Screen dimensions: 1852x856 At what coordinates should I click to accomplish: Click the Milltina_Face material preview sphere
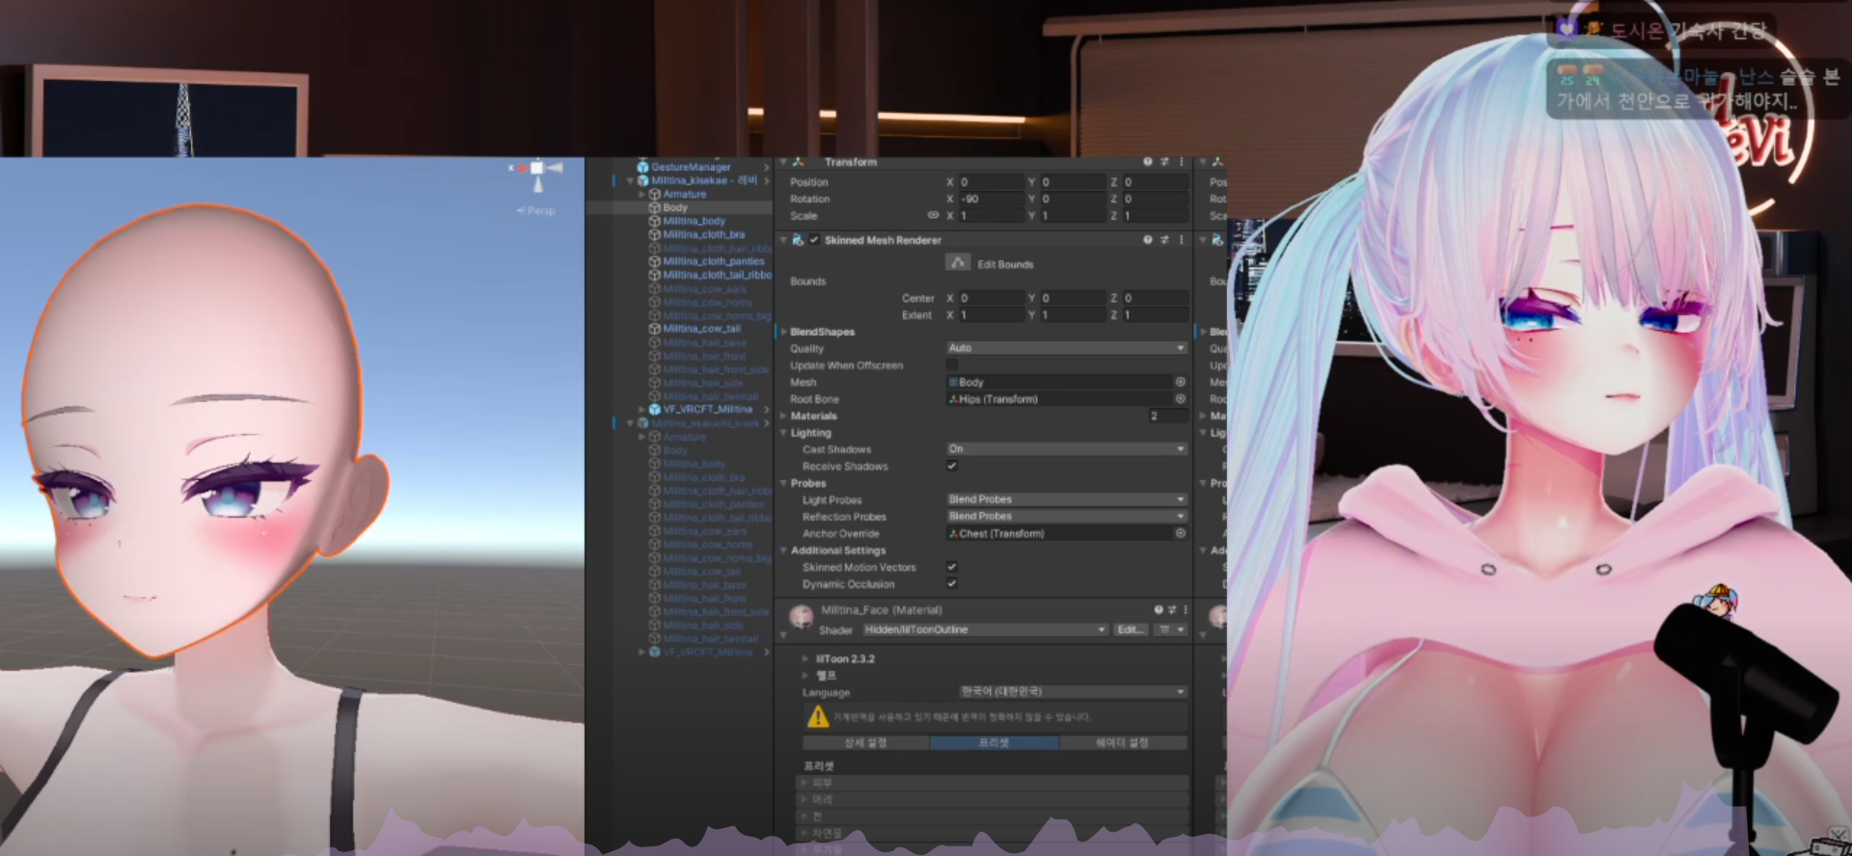801,616
